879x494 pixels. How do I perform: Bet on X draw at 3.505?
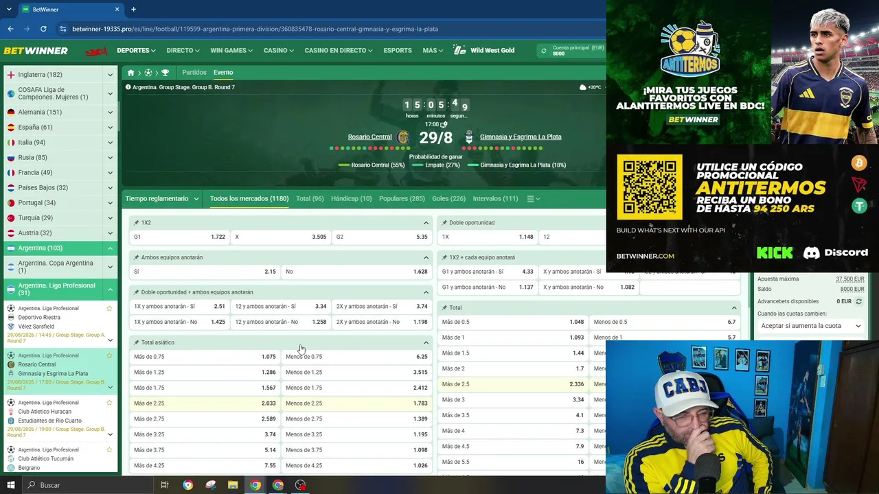pos(281,237)
